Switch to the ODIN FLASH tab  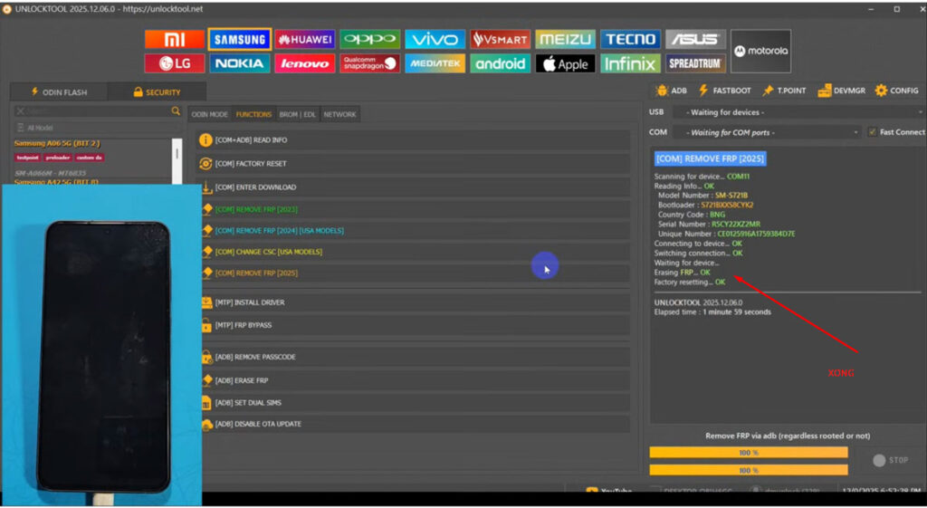pyautogui.click(x=59, y=92)
